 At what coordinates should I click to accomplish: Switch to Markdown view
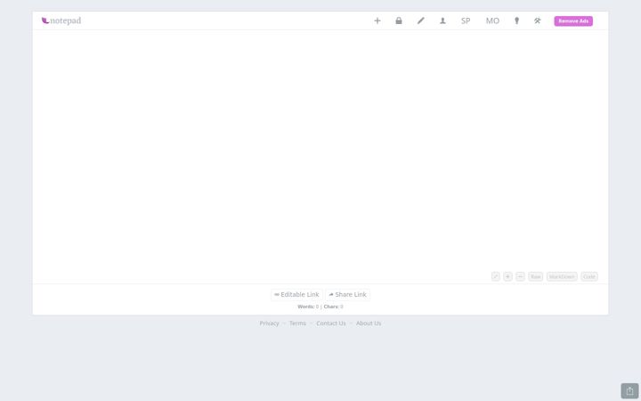[562, 276]
